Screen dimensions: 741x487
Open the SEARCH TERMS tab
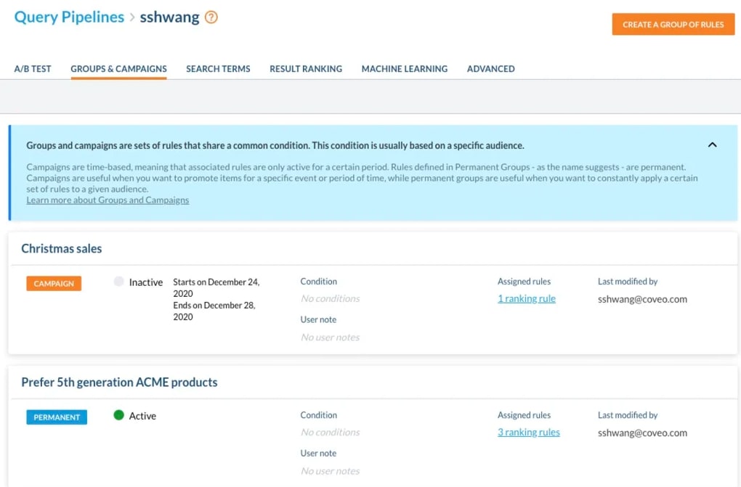coord(218,68)
